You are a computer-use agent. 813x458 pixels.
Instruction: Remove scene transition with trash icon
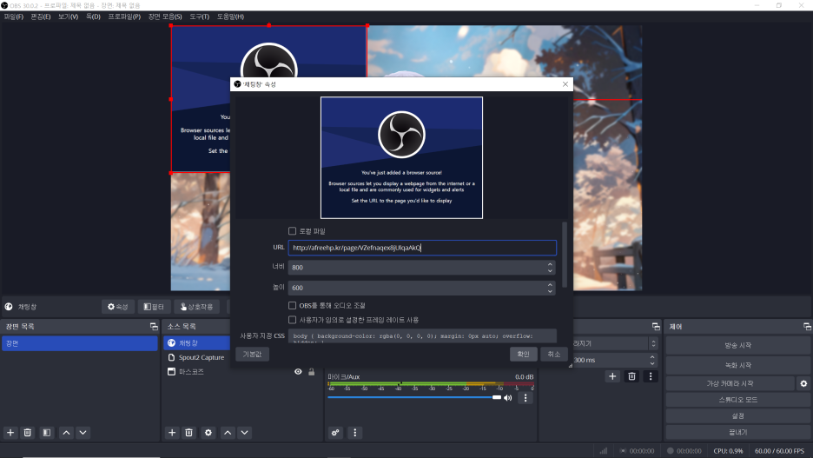631,376
